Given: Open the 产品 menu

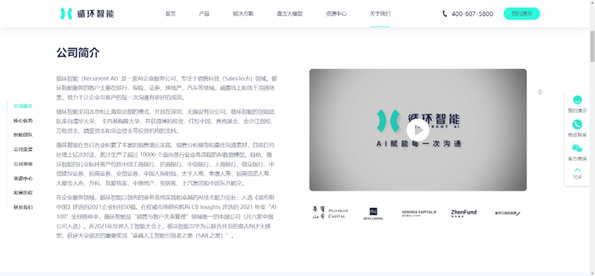Looking at the screenshot, I should pos(204,14).
